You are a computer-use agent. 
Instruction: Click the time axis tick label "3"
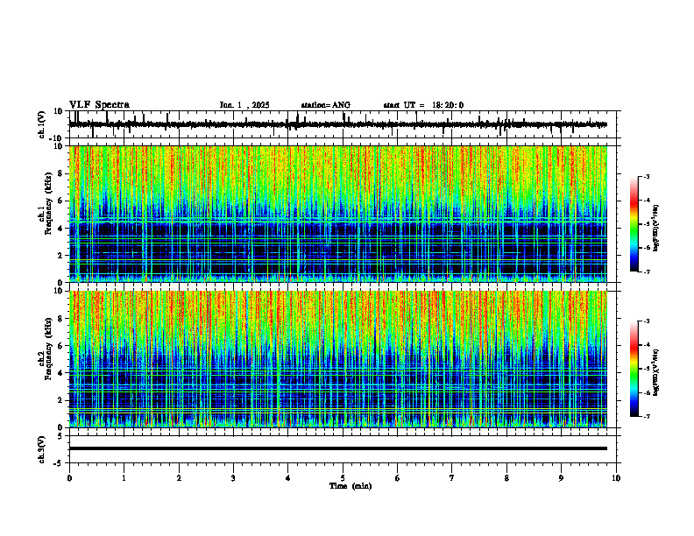(x=233, y=478)
